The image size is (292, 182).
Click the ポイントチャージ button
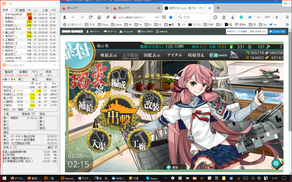point(258,32)
